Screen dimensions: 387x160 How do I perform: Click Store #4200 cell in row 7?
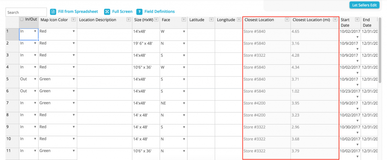pos(266,106)
